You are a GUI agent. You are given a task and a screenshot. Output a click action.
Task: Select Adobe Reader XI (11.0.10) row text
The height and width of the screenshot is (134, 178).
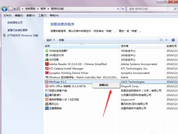[x=78, y=64]
